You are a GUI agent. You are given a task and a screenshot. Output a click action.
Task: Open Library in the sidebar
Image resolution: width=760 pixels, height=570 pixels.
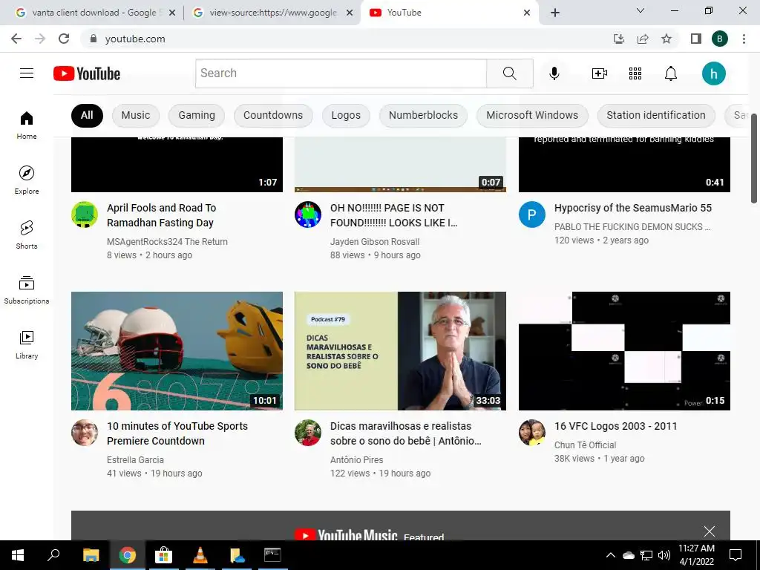(27, 344)
